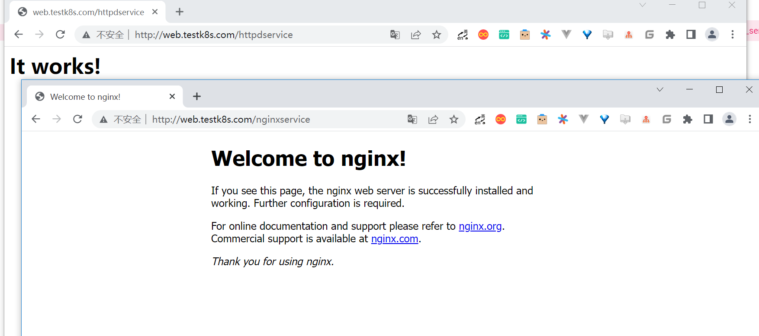
Task: Maximize the nginx browser window
Action: (719, 89)
